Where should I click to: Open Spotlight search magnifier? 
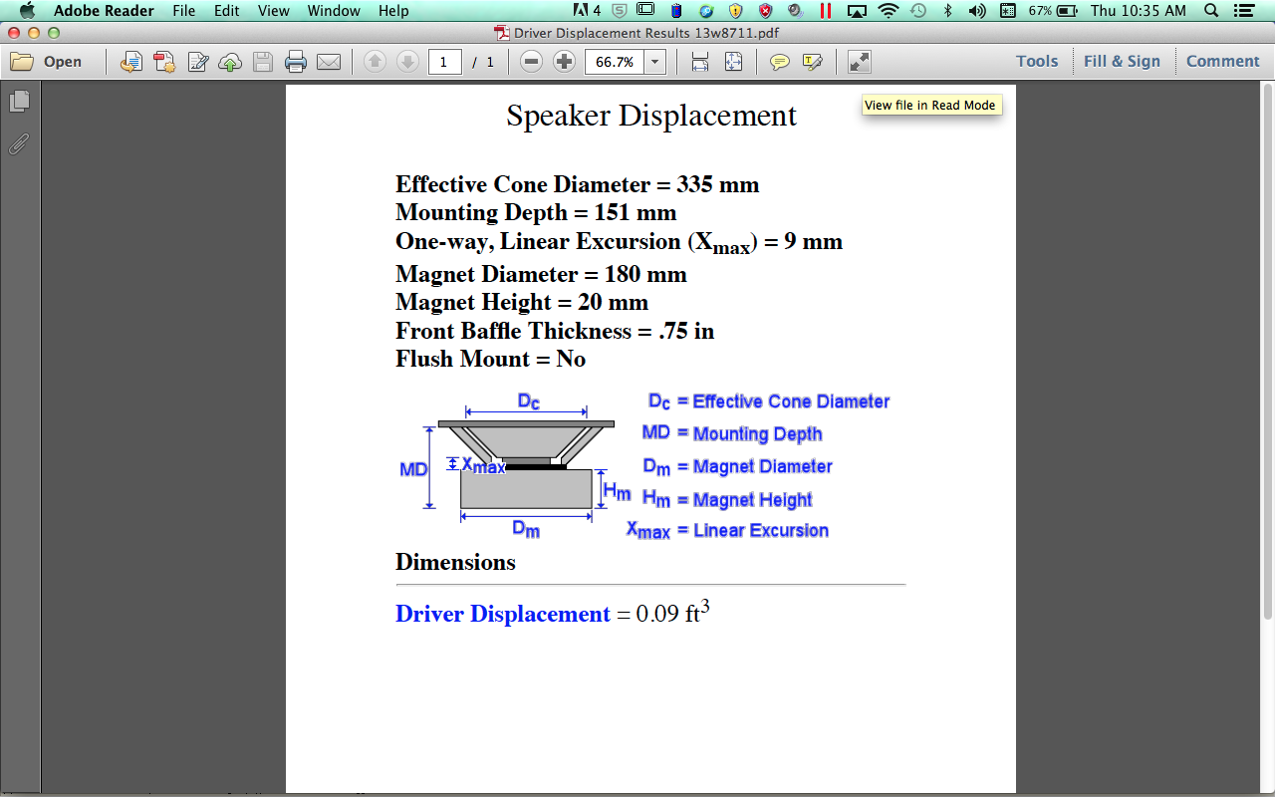tap(1211, 11)
